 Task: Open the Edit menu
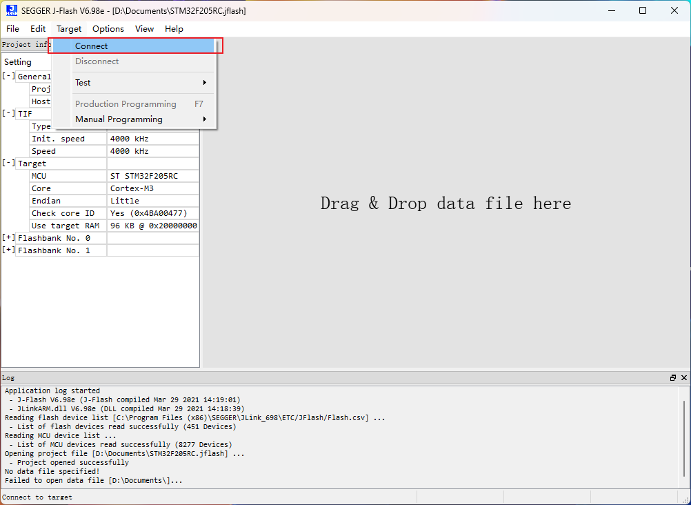[38, 29]
